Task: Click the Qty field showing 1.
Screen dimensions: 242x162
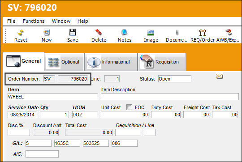Action: 55,115
